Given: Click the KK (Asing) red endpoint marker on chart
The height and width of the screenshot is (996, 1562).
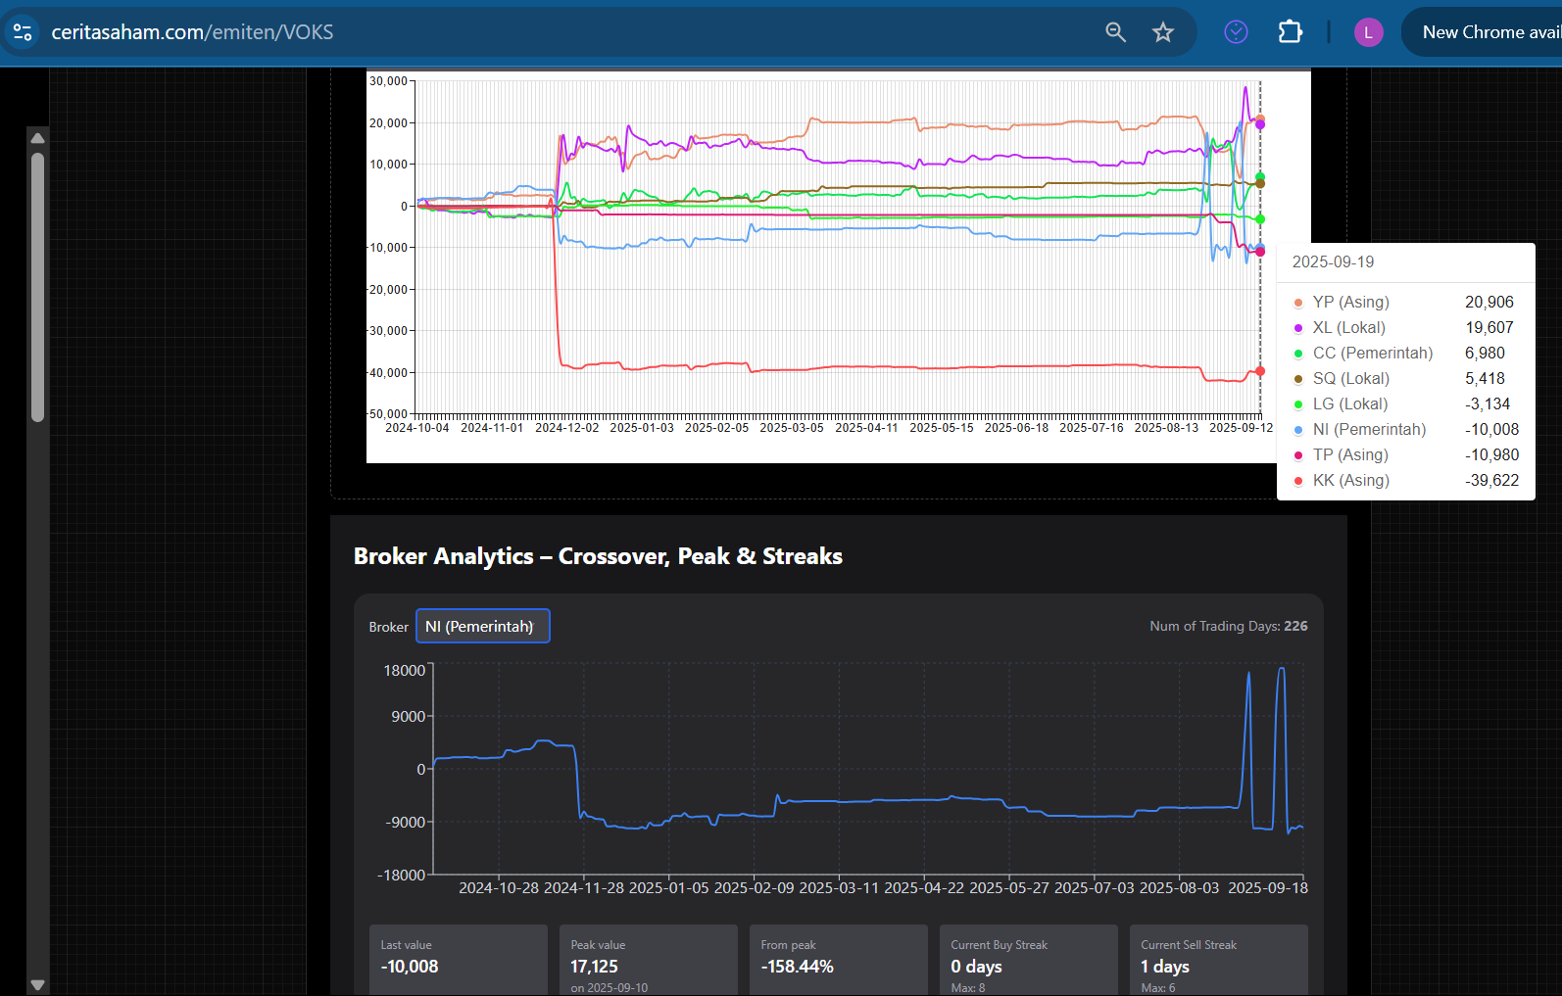Looking at the screenshot, I should (x=1260, y=371).
